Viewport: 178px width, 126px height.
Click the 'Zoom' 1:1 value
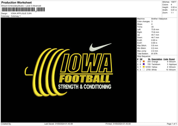tap(172, 13)
